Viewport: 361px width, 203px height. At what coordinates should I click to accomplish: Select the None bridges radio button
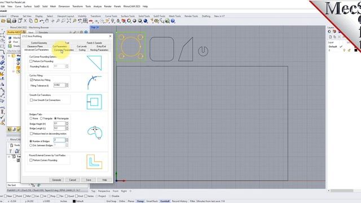pos(31,118)
